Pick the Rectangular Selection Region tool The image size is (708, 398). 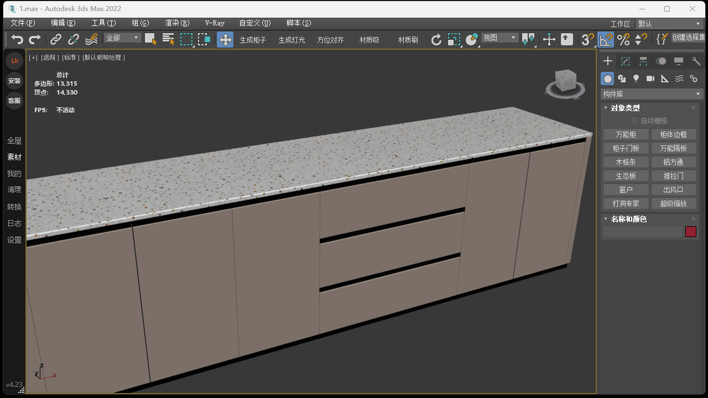pyautogui.click(x=186, y=39)
